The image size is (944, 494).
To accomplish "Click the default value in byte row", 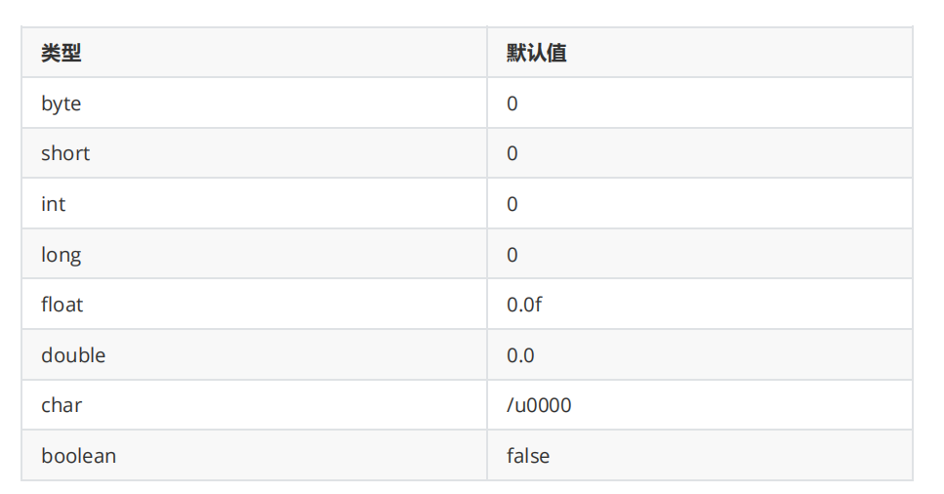I will point(513,103).
